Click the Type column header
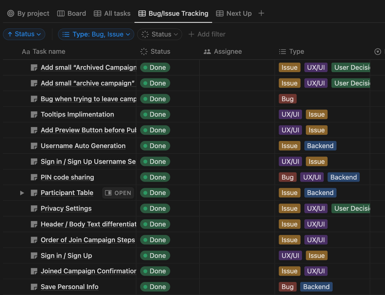385x295 pixels. coord(292,52)
